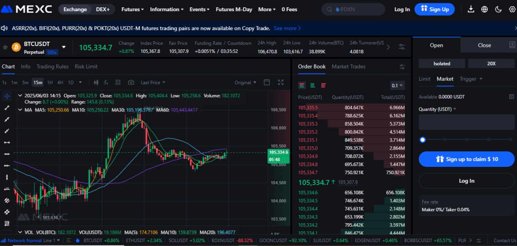Switch to the Info tab
Image resolution: width=517 pixels, height=246 pixels.
click(26, 67)
